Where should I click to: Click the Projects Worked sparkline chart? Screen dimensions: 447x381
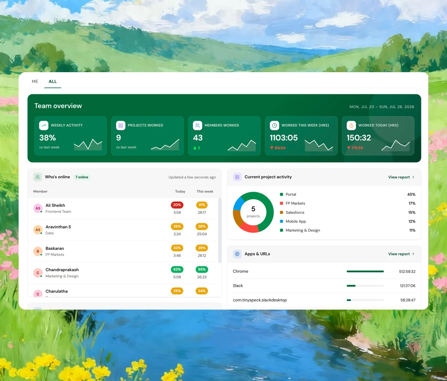pyautogui.click(x=165, y=144)
